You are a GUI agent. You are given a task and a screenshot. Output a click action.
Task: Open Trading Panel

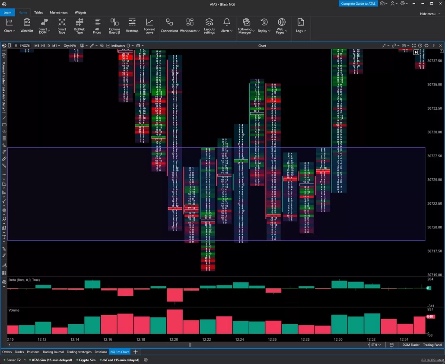point(432,345)
